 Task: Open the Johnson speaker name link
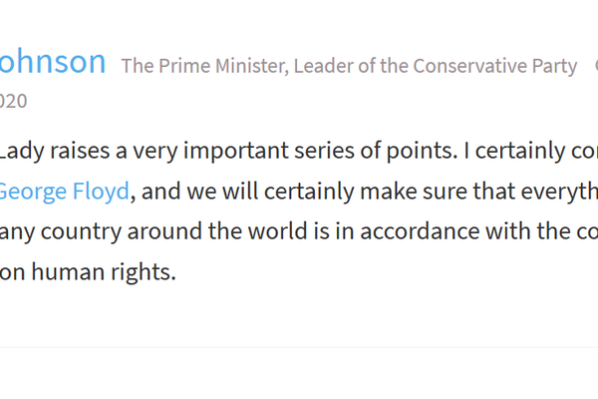pyautogui.click(x=52, y=62)
